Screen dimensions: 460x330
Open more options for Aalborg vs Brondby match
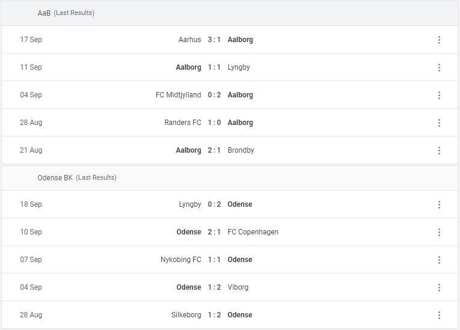point(439,150)
